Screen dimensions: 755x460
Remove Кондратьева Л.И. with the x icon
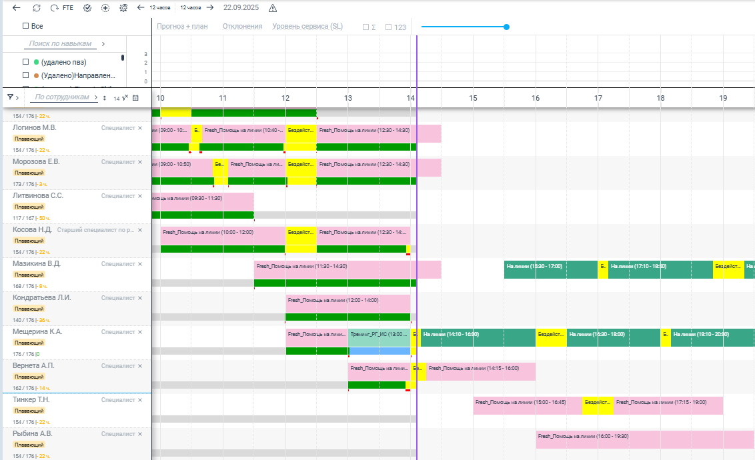click(140, 298)
